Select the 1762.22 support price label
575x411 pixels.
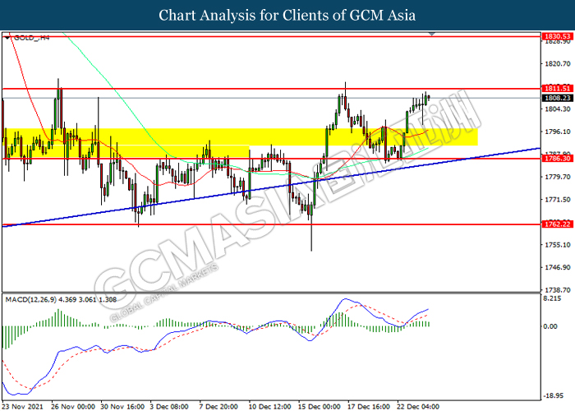(x=558, y=224)
